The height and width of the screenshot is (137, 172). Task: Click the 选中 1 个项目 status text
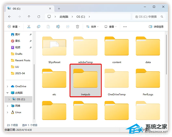click(30, 125)
